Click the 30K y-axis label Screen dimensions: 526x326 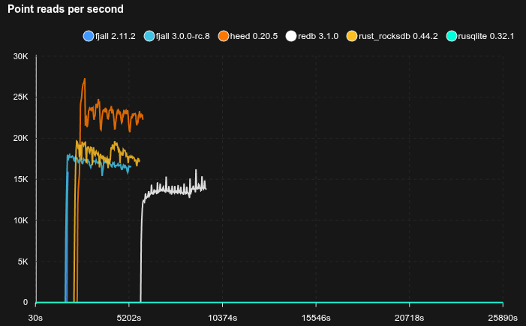21,56
